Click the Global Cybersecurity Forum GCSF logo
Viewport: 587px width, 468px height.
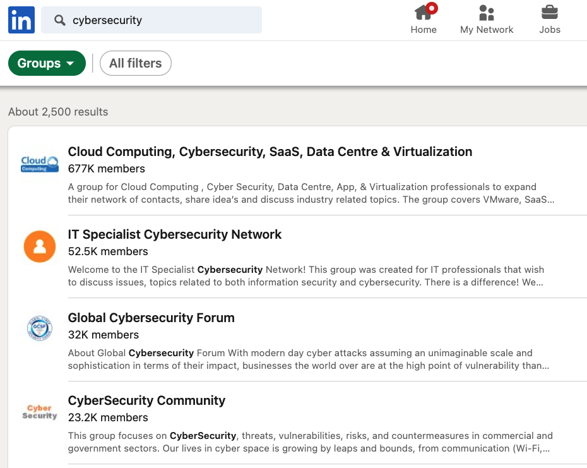(40, 328)
